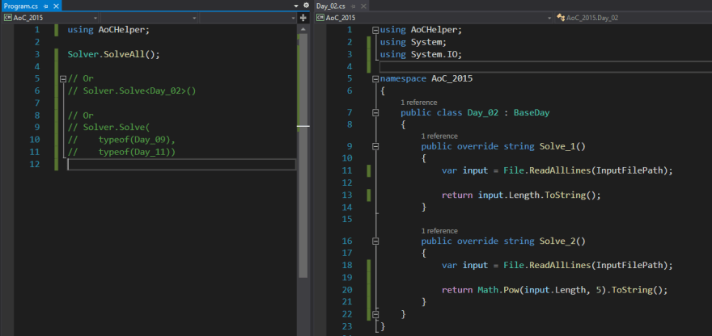This screenshot has width=712, height=336.
Task: Click the 'Day_02' class name on line 7
Action: (483, 113)
